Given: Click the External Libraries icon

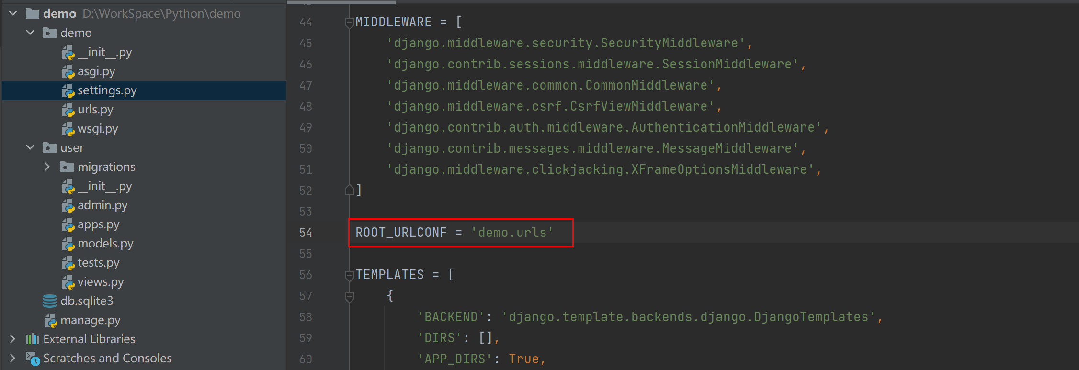Looking at the screenshot, I should 33,339.
